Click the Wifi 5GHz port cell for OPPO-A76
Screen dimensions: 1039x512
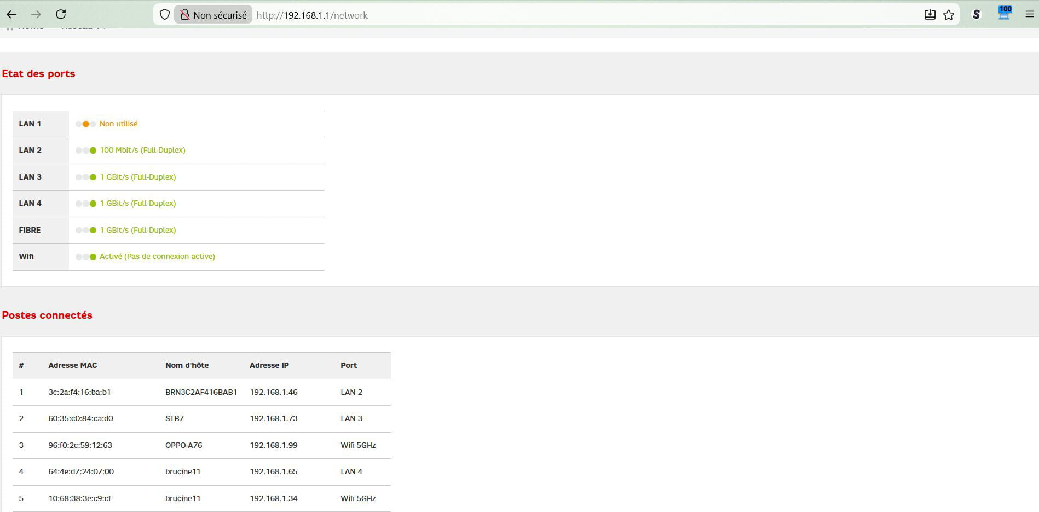click(x=358, y=445)
